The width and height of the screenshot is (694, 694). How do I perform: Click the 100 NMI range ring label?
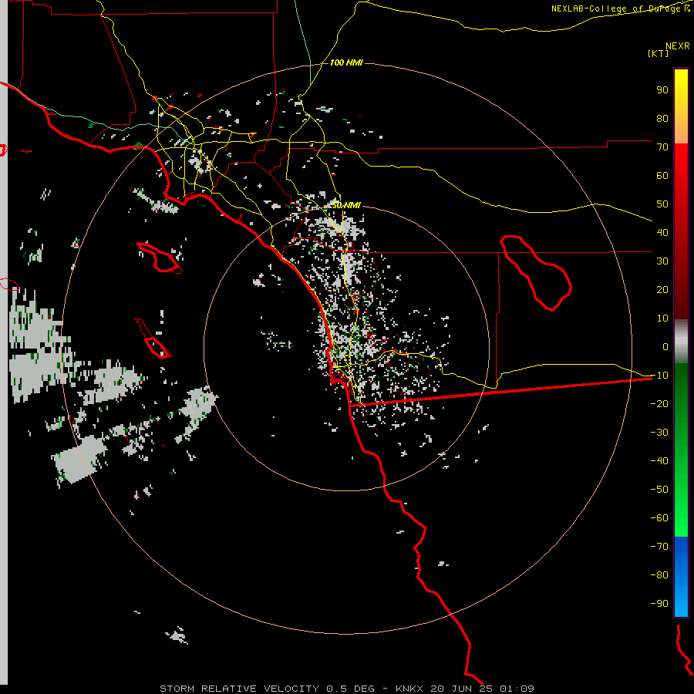(x=346, y=62)
